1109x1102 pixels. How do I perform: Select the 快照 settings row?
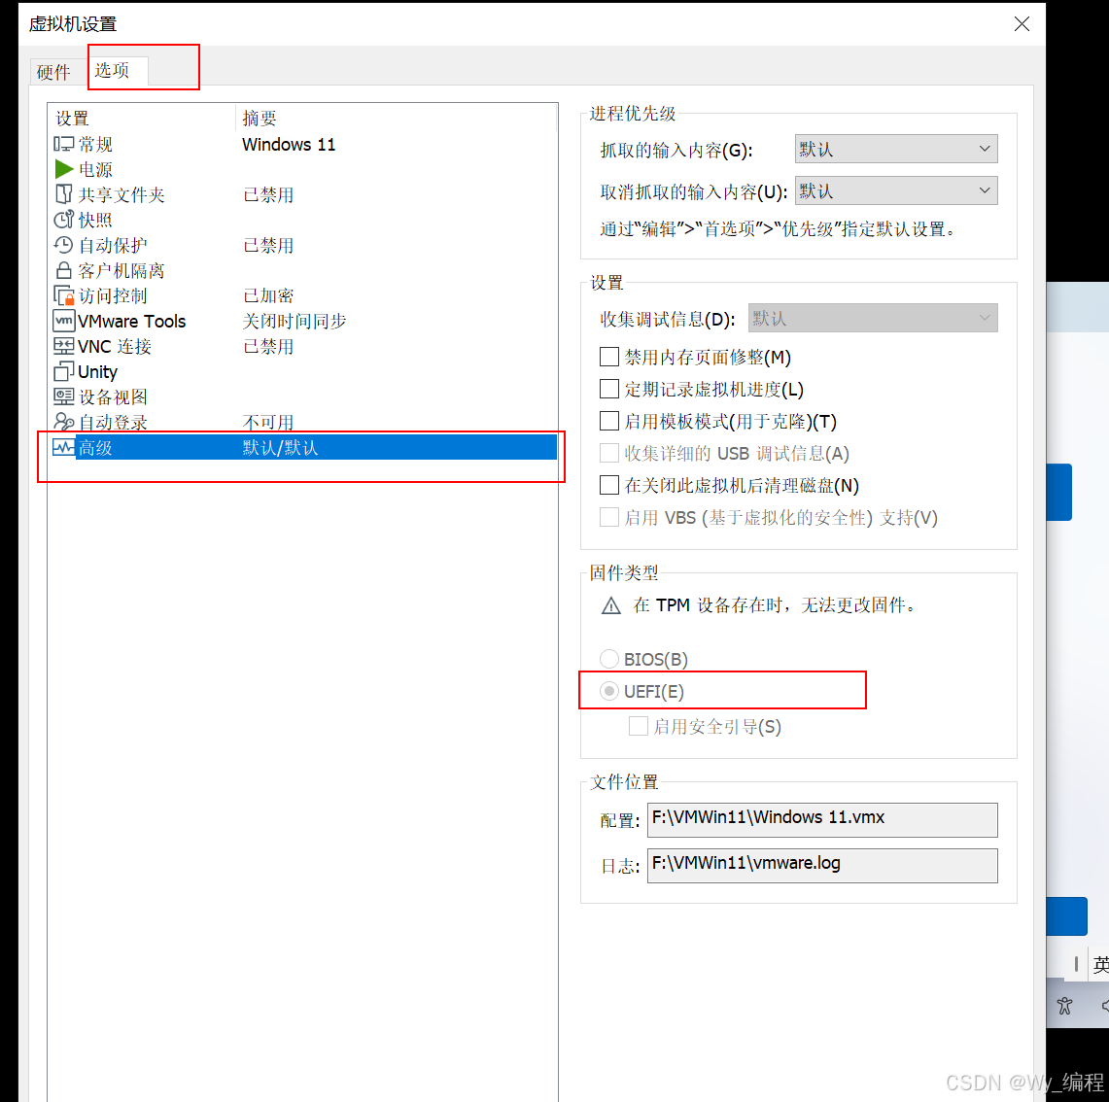[x=302, y=220]
